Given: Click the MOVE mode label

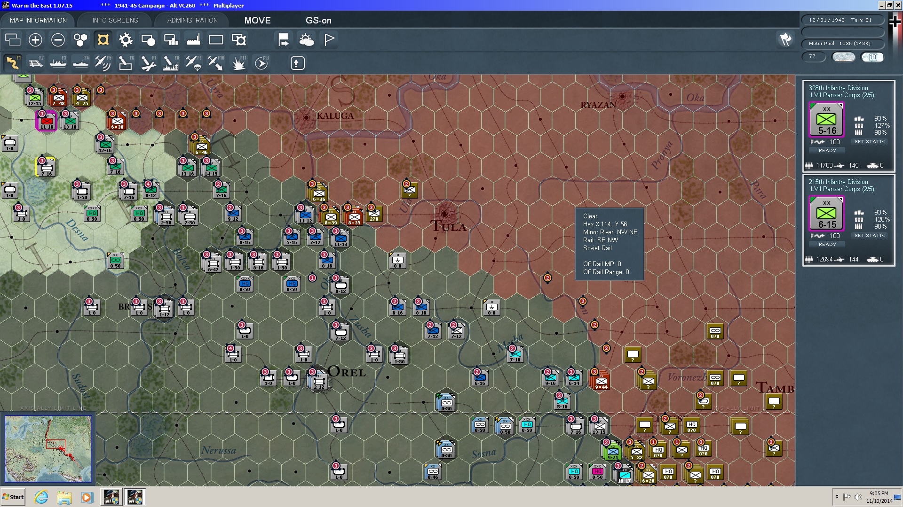Looking at the screenshot, I should [257, 20].
